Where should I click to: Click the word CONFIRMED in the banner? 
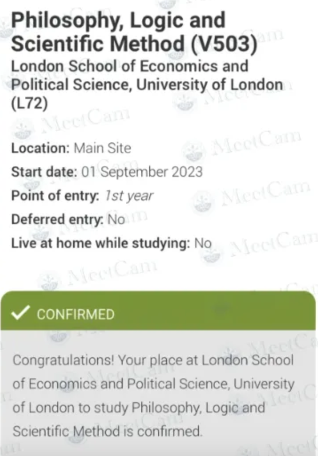click(x=76, y=314)
